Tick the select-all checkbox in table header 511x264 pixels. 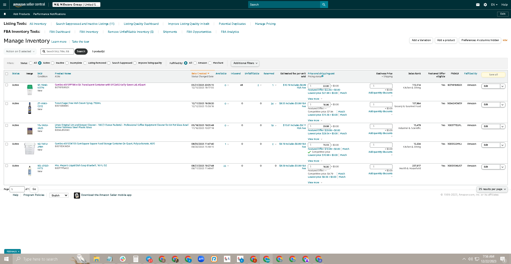tap(7, 74)
